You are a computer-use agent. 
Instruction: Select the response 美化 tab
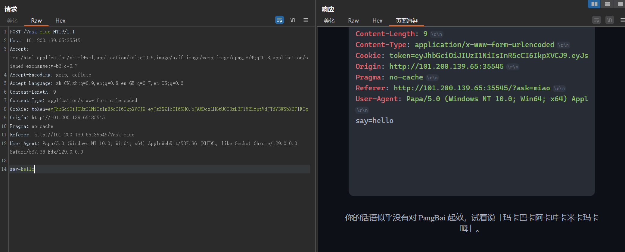[x=329, y=20]
